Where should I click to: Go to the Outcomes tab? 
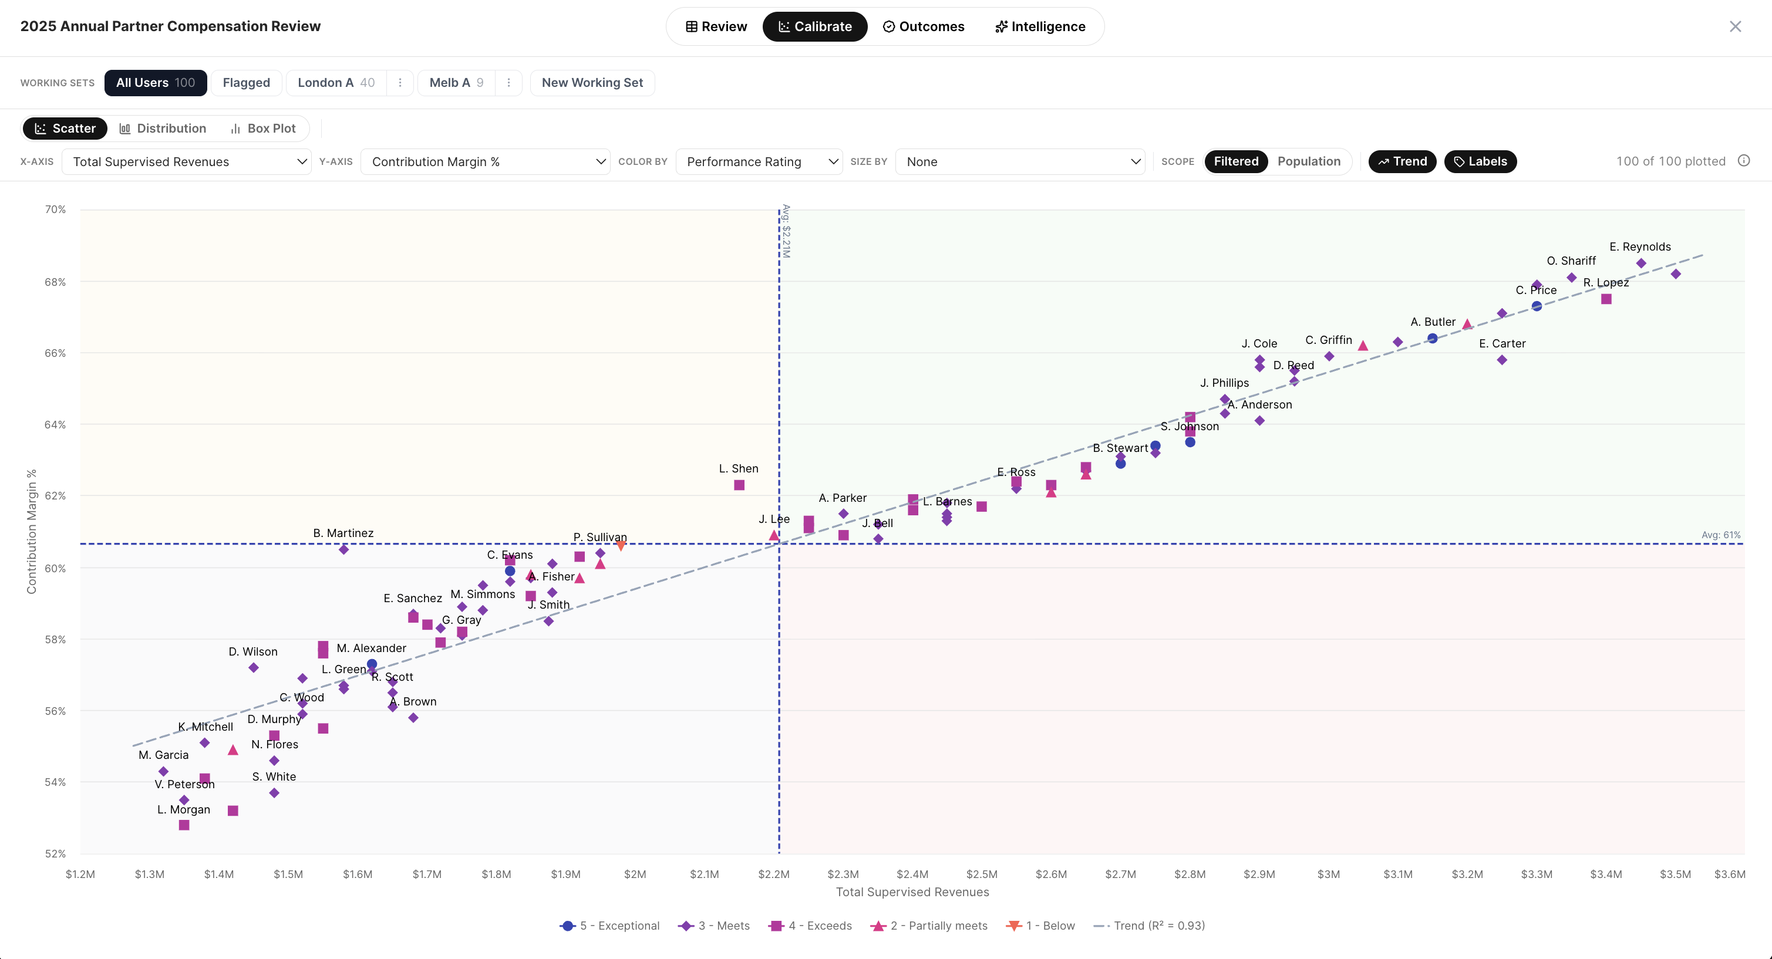(x=923, y=26)
